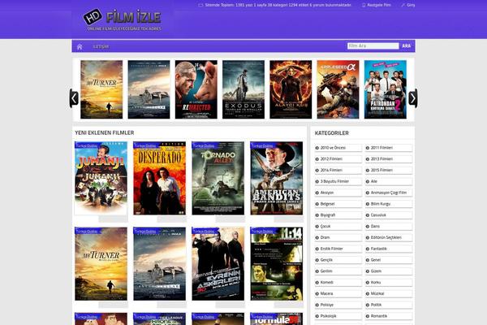Screen dimensions: 487x325
Task: Open the İletişim menu item
Action: (x=101, y=46)
